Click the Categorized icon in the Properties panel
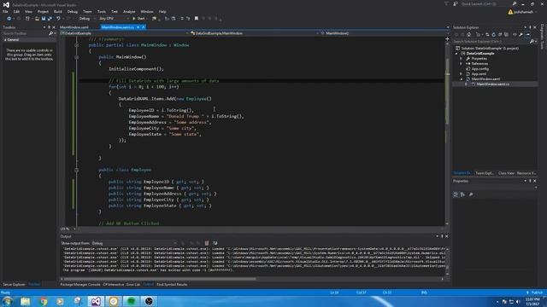Screen dimensions: 547x307 click(456, 194)
